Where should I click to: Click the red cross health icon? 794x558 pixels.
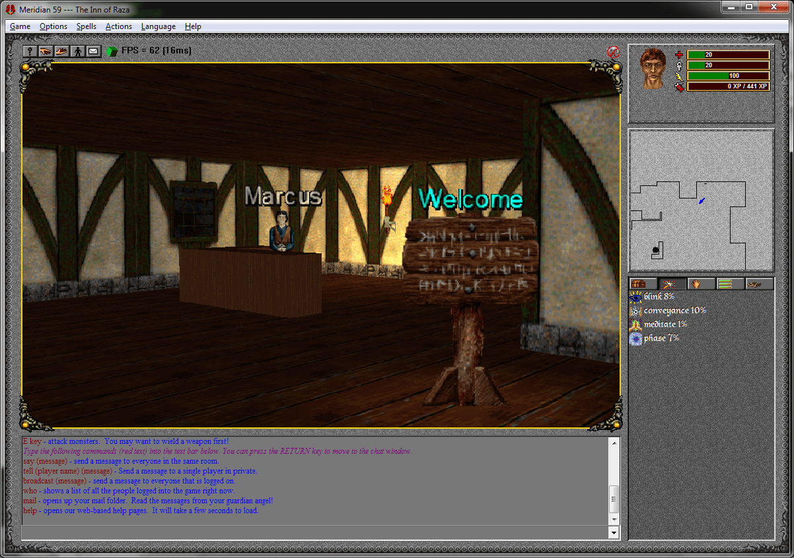click(x=679, y=55)
